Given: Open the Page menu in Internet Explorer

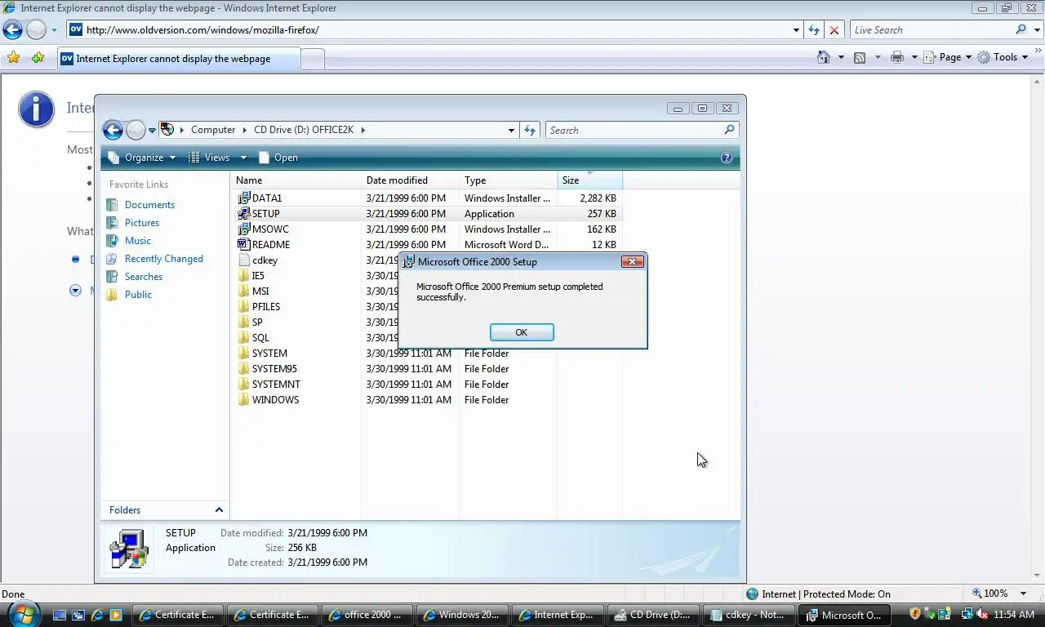Looking at the screenshot, I should click(x=948, y=57).
